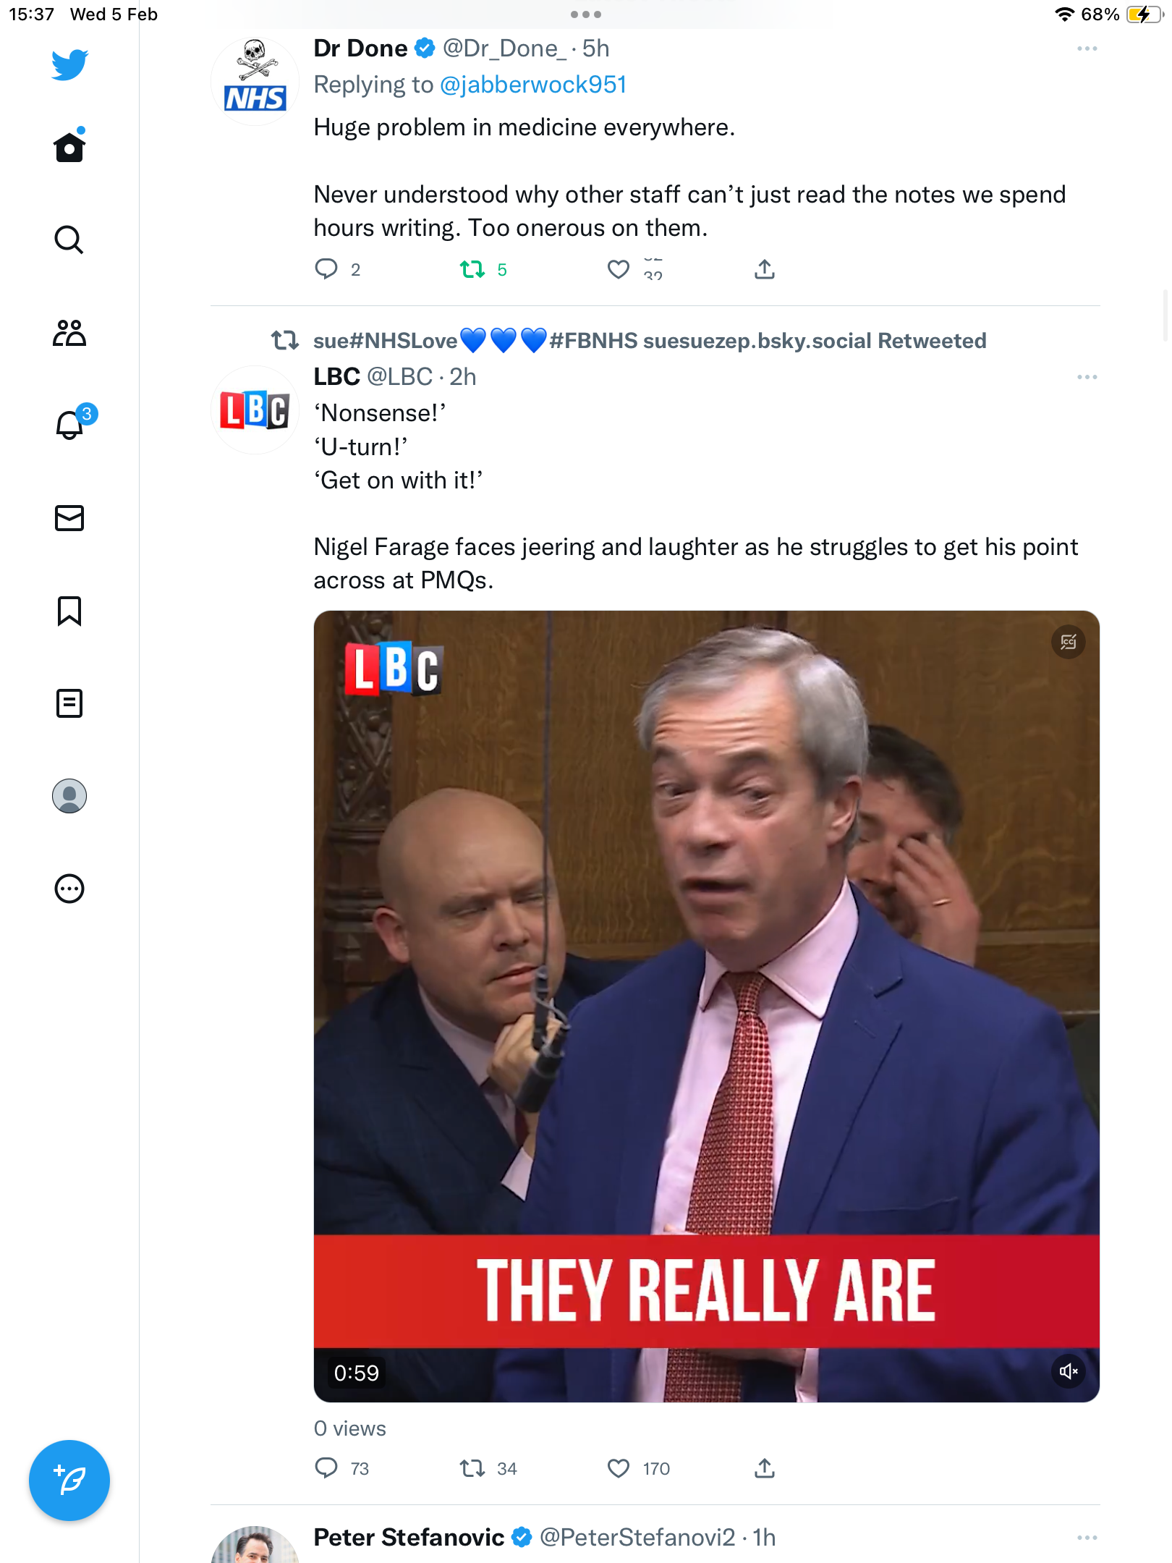Open the more options menu on Dr Done tweet

pyautogui.click(x=1087, y=48)
